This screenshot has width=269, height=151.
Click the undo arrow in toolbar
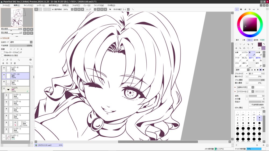36,9
